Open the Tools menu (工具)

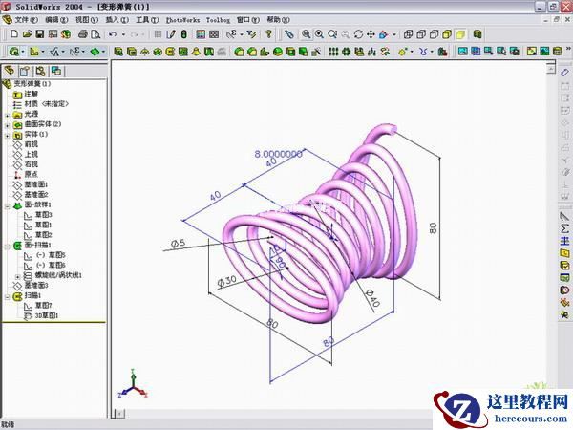coord(147,20)
